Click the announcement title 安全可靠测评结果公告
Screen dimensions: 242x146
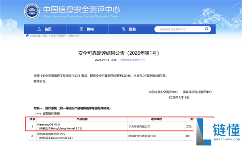[x=118, y=53]
